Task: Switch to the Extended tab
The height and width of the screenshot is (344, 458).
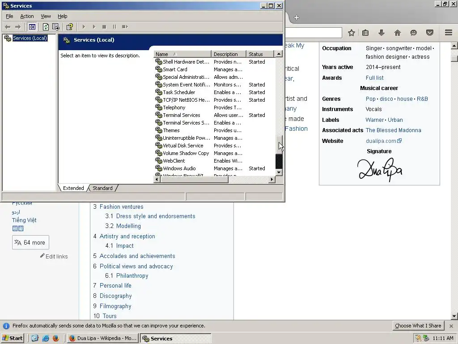Action: tap(73, 188)
